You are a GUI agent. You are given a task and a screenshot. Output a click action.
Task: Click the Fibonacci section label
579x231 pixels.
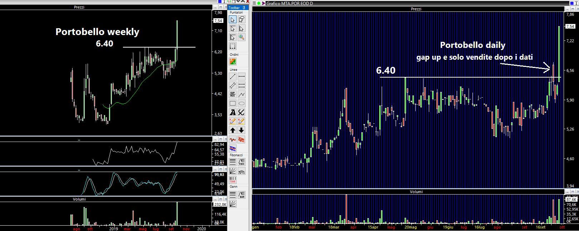click(236, 155)
